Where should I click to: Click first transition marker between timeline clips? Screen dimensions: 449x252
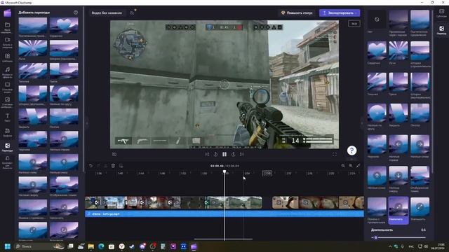point(97,202)
